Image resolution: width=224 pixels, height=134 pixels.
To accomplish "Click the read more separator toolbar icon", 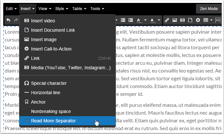I will (218, 20).
